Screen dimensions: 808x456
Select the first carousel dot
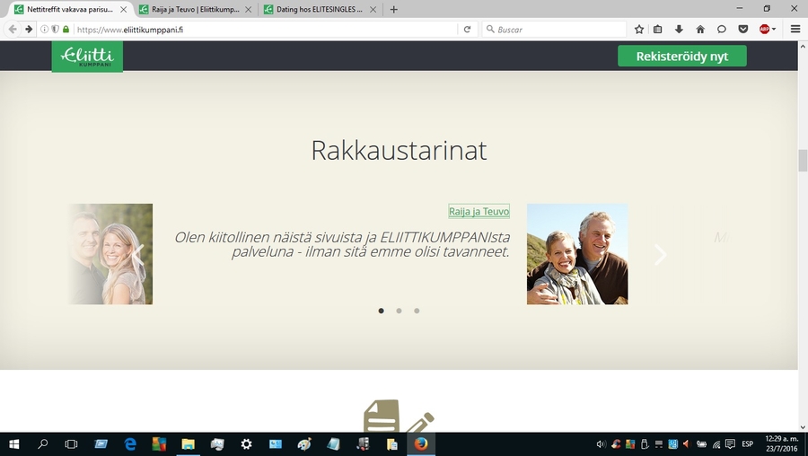[x=381, y=311]
